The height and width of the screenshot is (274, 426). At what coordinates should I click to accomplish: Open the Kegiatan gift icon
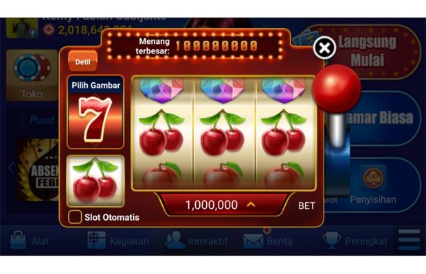(x=96, y=240)
